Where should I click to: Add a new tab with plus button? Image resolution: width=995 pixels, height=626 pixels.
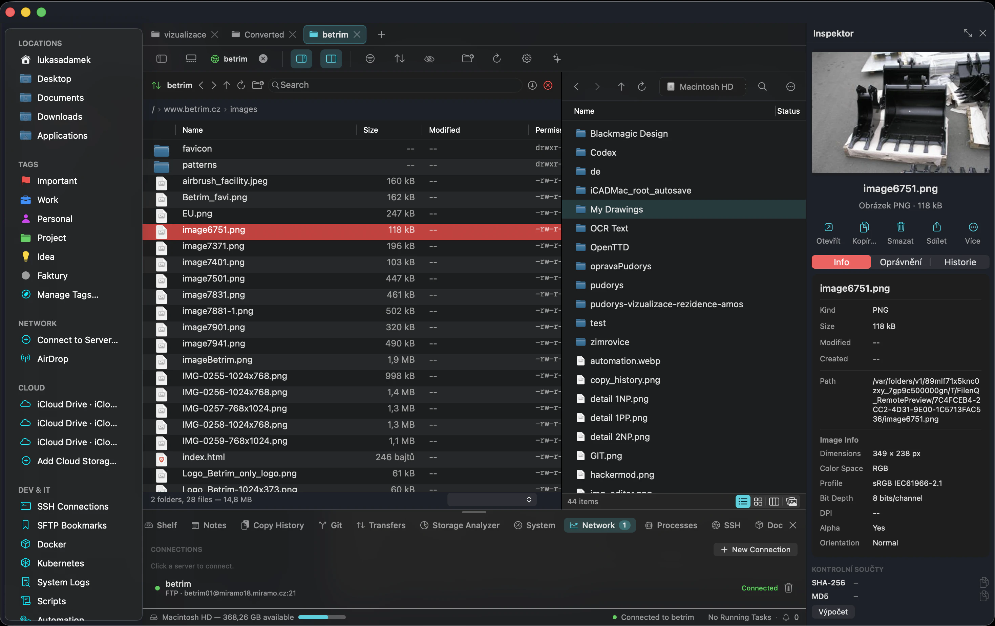(x=381, y=34)
